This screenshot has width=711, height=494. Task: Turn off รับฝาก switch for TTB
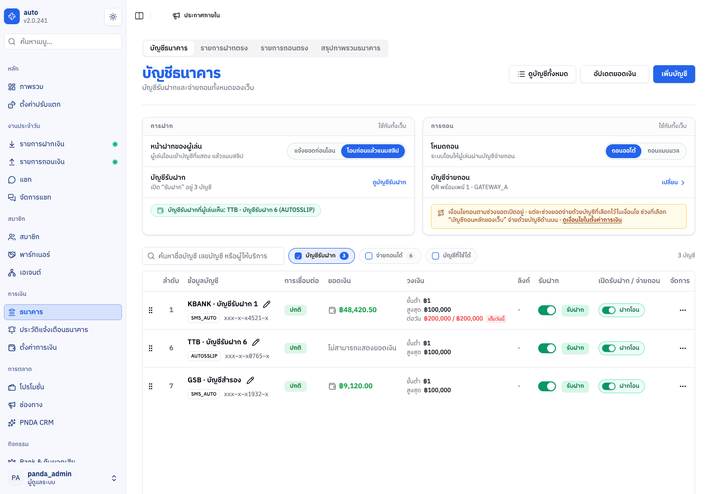[x=547, y=348]
